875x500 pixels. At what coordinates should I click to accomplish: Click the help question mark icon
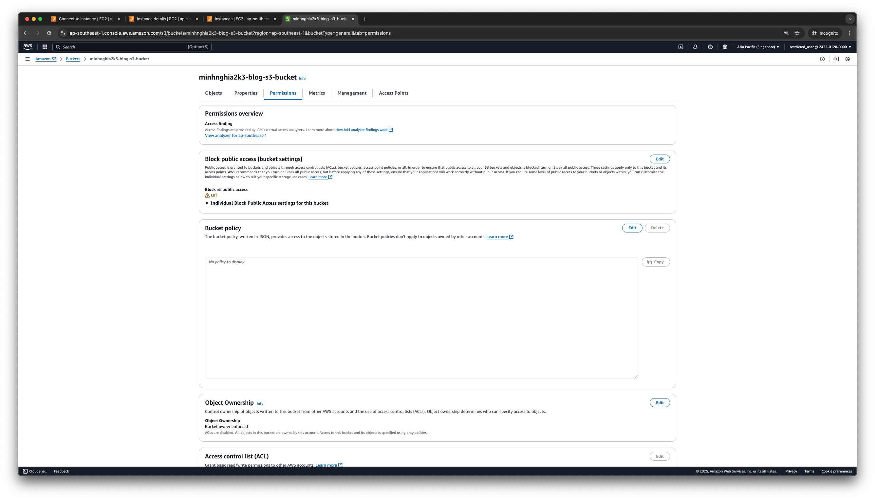point(710,47)
